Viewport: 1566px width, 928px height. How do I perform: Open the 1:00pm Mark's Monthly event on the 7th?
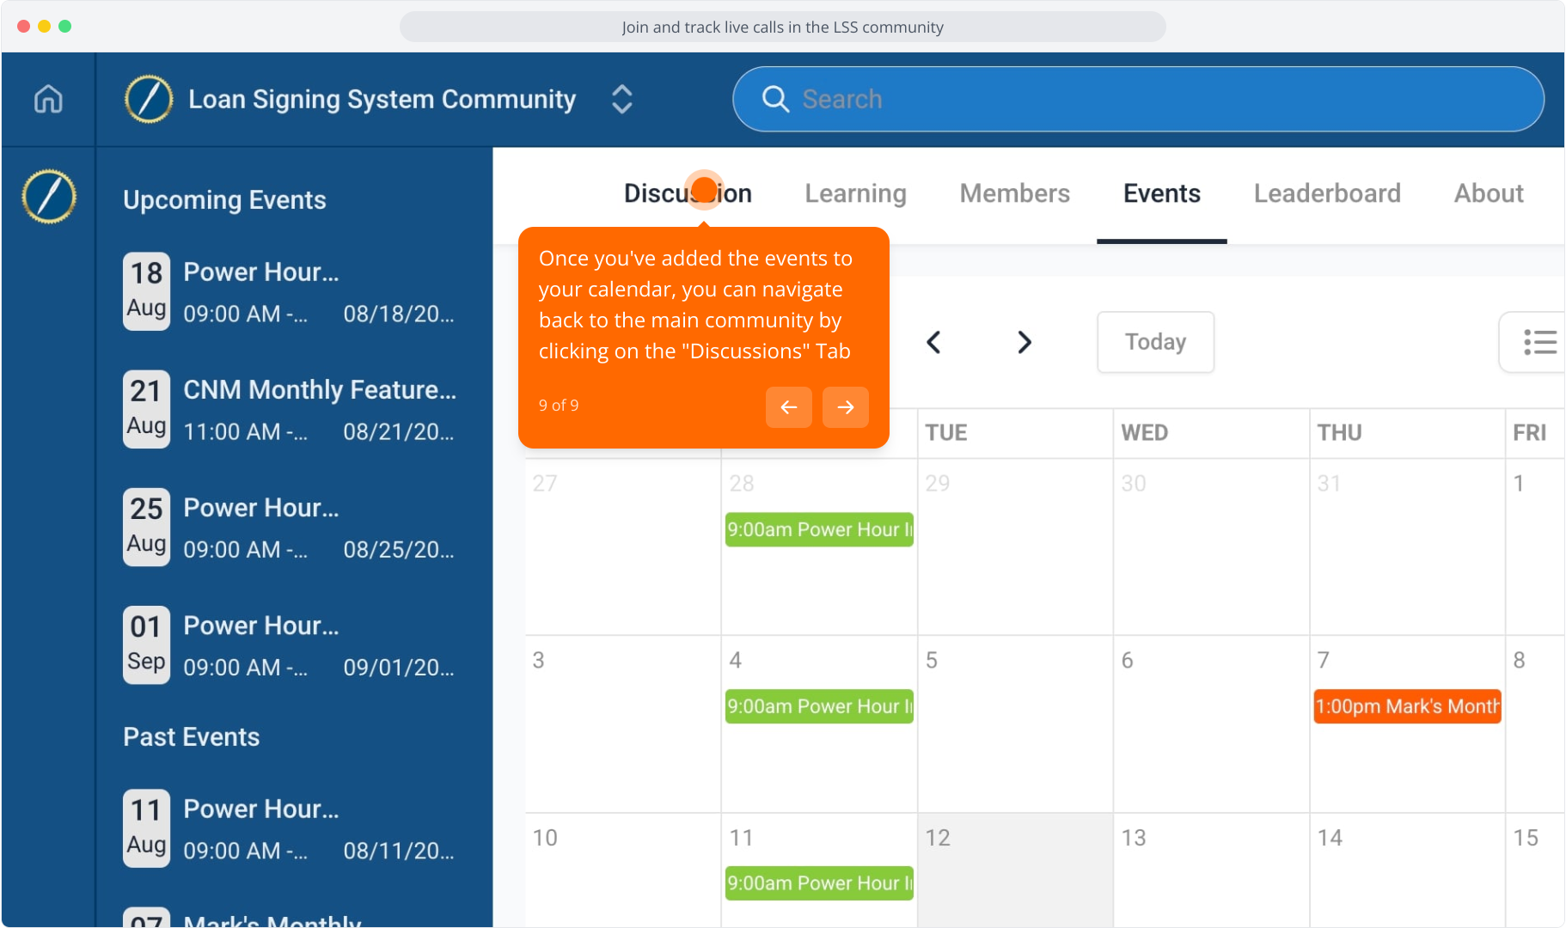point(1407,706)
